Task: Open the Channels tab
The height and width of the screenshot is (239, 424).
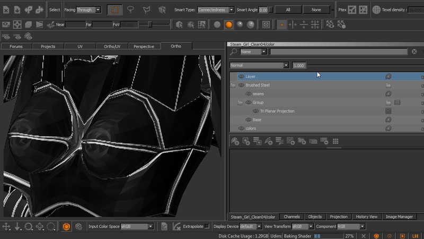Action: pos(291,217)
